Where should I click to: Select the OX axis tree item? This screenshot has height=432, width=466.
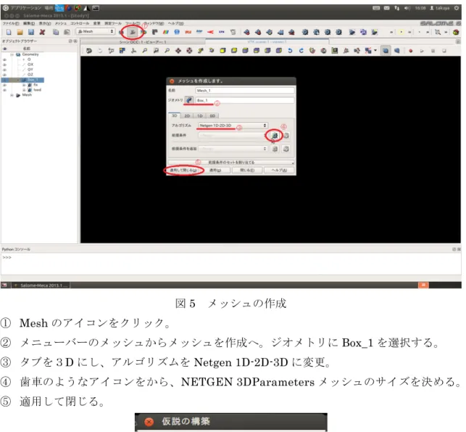(30, 65)
